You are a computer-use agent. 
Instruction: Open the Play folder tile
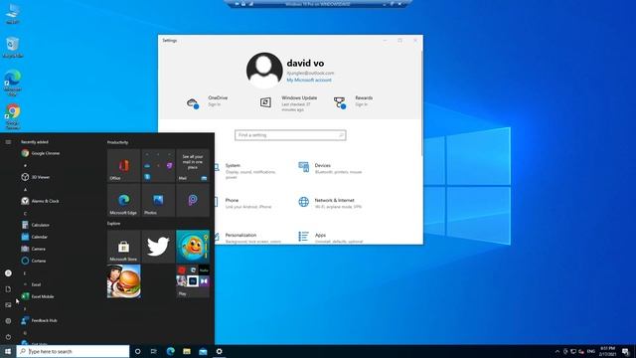click(193, 280)
